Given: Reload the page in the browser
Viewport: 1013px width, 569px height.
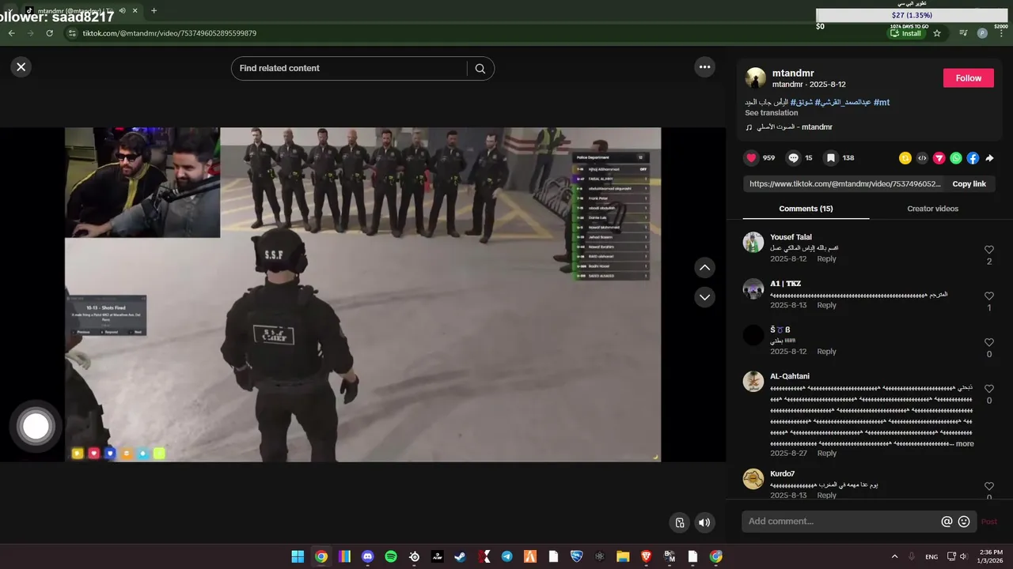Looking at the screenshot, I should point(49,33).
